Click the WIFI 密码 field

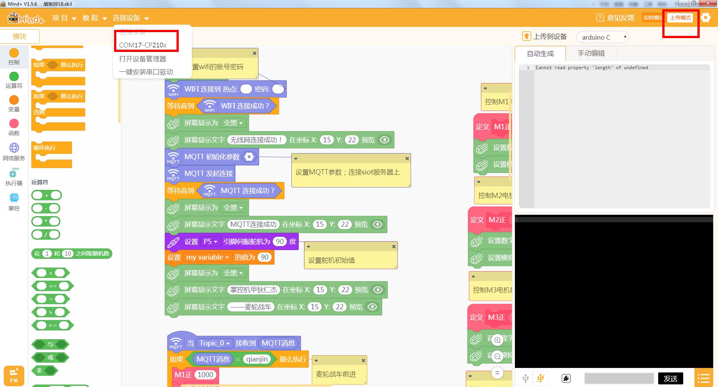(x=278, y=89)
